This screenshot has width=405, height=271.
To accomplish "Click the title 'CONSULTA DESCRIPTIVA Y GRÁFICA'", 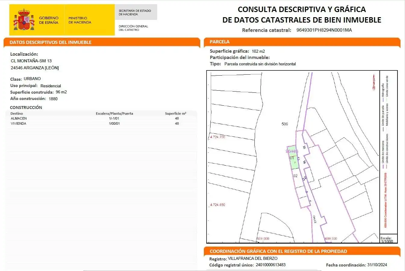I will pos(302,9).
